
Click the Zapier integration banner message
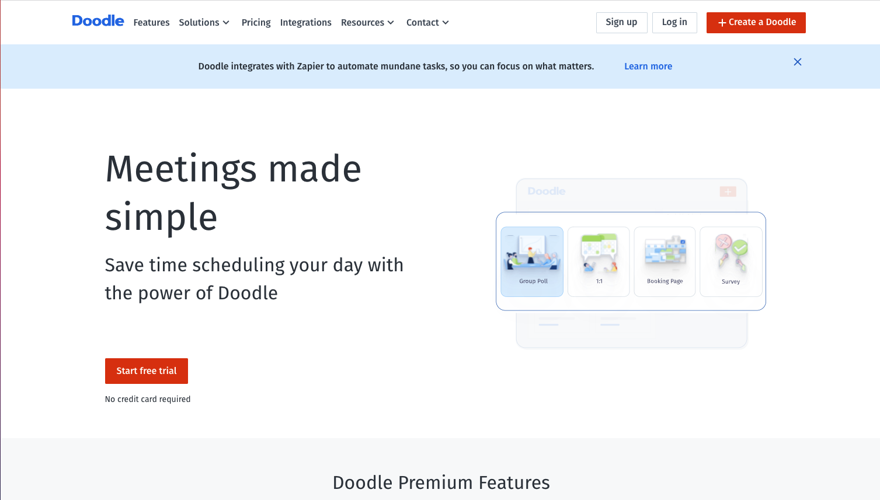click(x=396, y=67)
